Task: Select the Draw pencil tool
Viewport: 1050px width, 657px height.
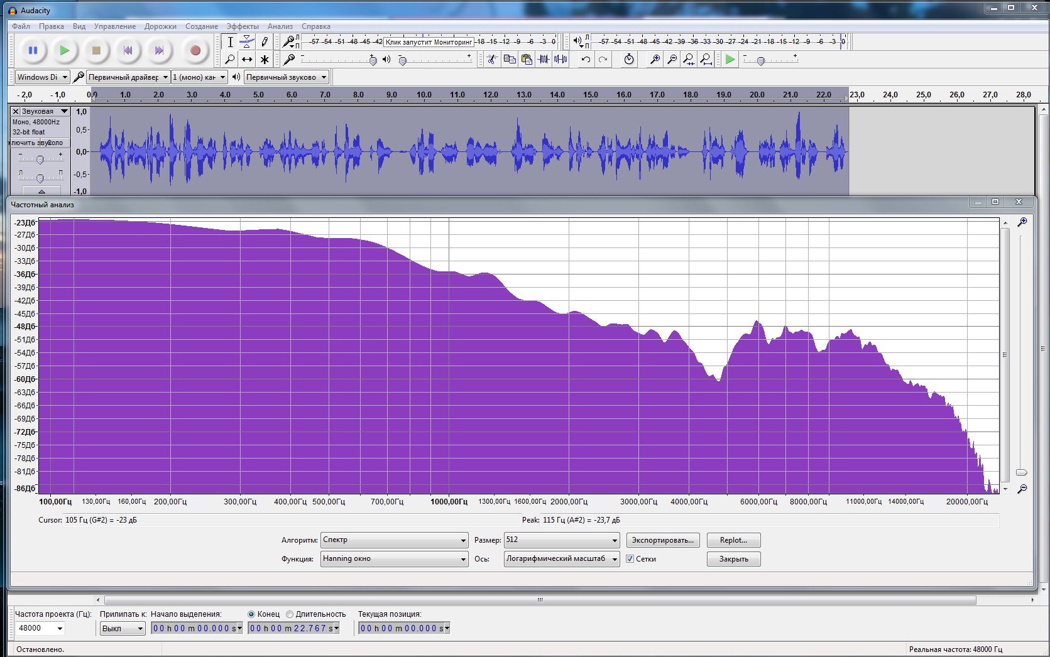Action: click(x=265, y=42)
